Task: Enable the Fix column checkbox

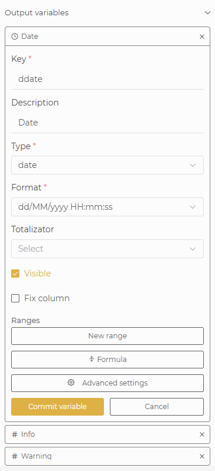Action: [15, 298]
